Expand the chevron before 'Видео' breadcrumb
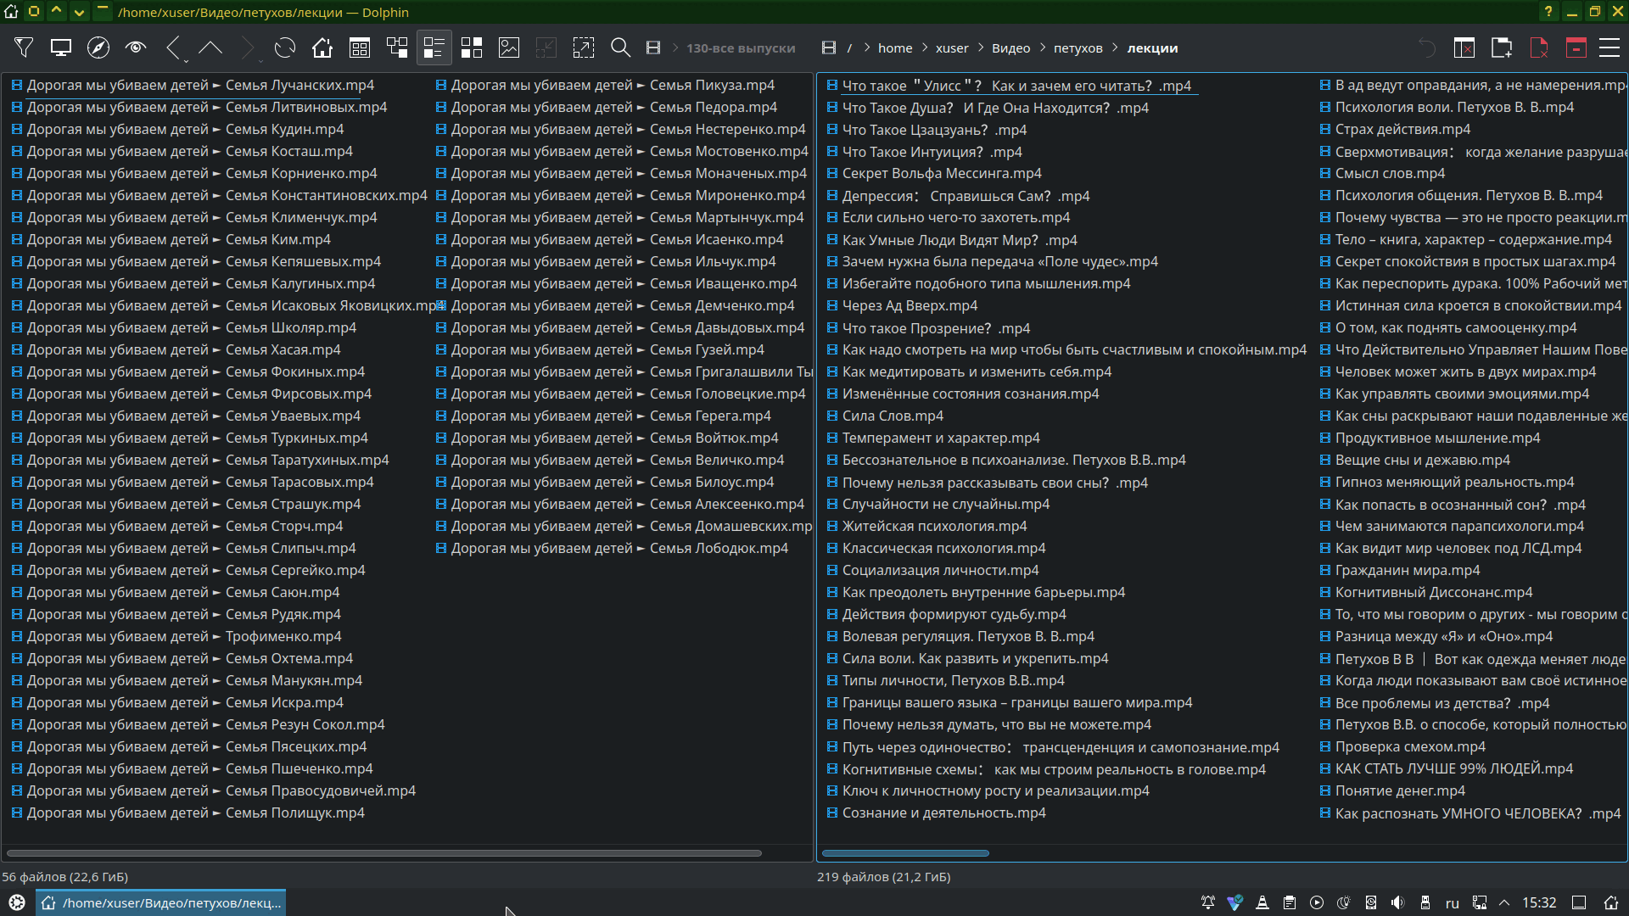This screenshot has width=1629, height=916. [981, 48]
